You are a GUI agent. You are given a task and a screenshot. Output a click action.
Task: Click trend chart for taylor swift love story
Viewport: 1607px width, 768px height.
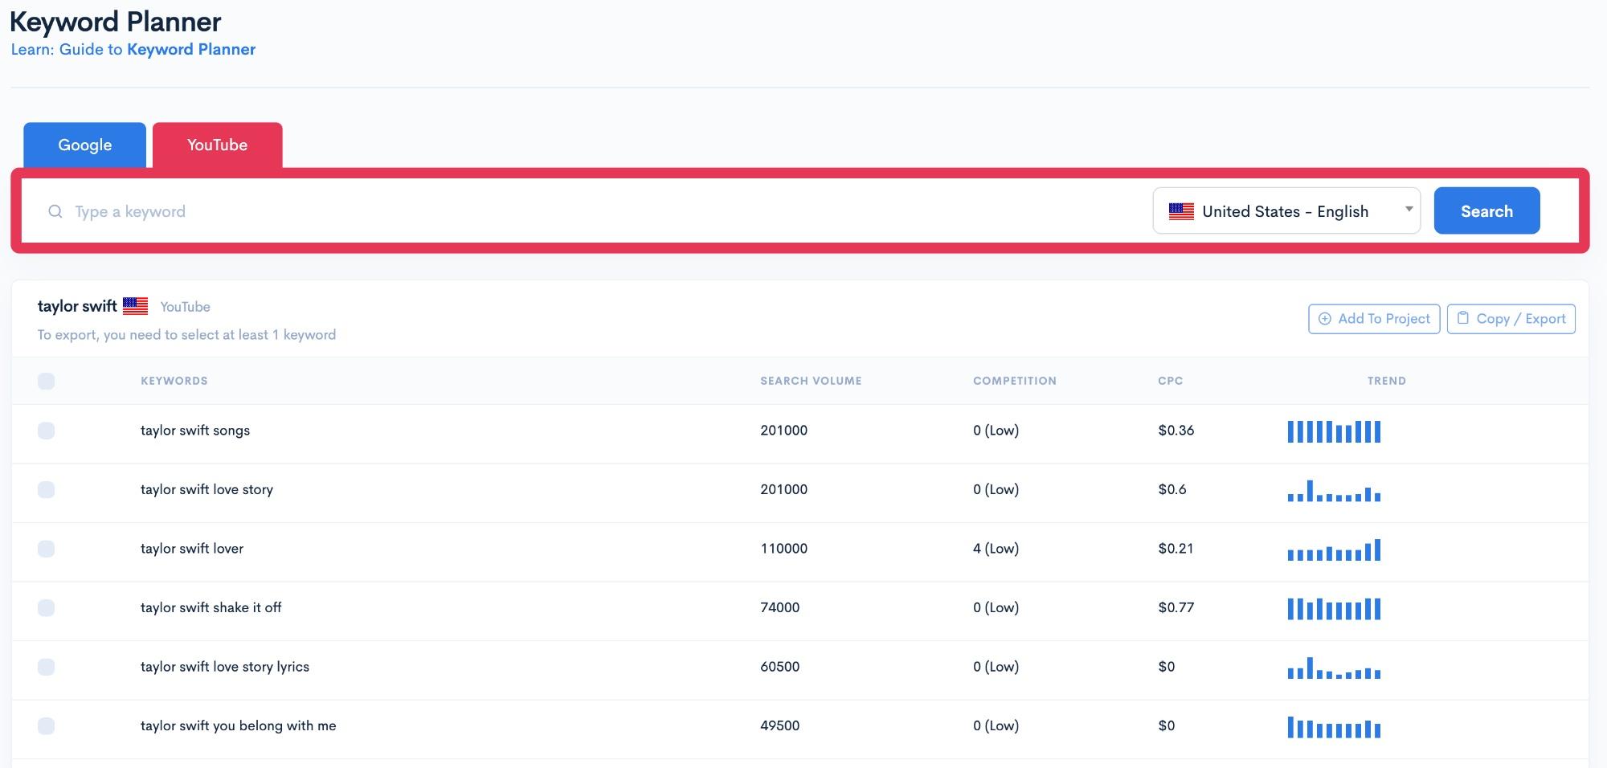[x=1334, y=491]
